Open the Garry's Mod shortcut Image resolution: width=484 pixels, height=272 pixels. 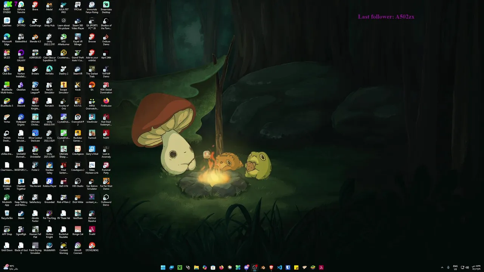click(92, 151)
